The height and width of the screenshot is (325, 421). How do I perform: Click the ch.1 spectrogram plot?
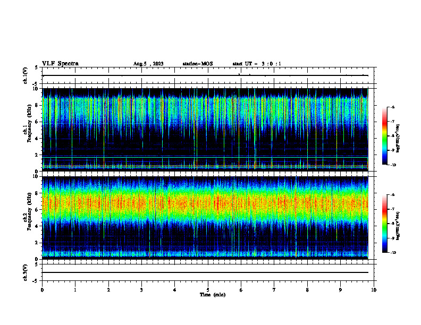pos(205,130)
